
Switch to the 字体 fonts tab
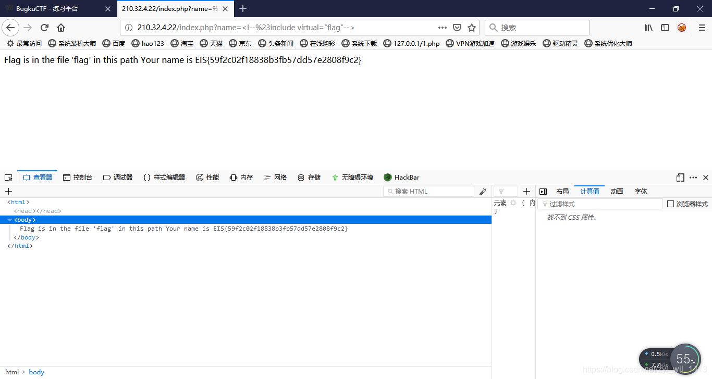point(641,192)
